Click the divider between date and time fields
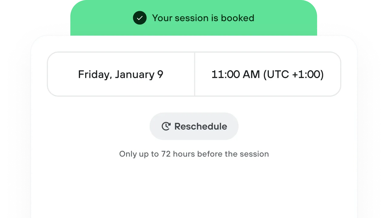Image resolution: width=388 pixels, height=218 pixels. 194,74
